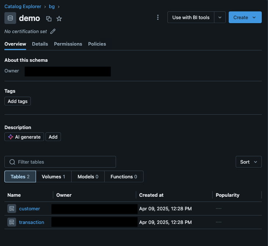268x246 pixels.
Task: Click the AI generate description button
Action: (24, 137)
